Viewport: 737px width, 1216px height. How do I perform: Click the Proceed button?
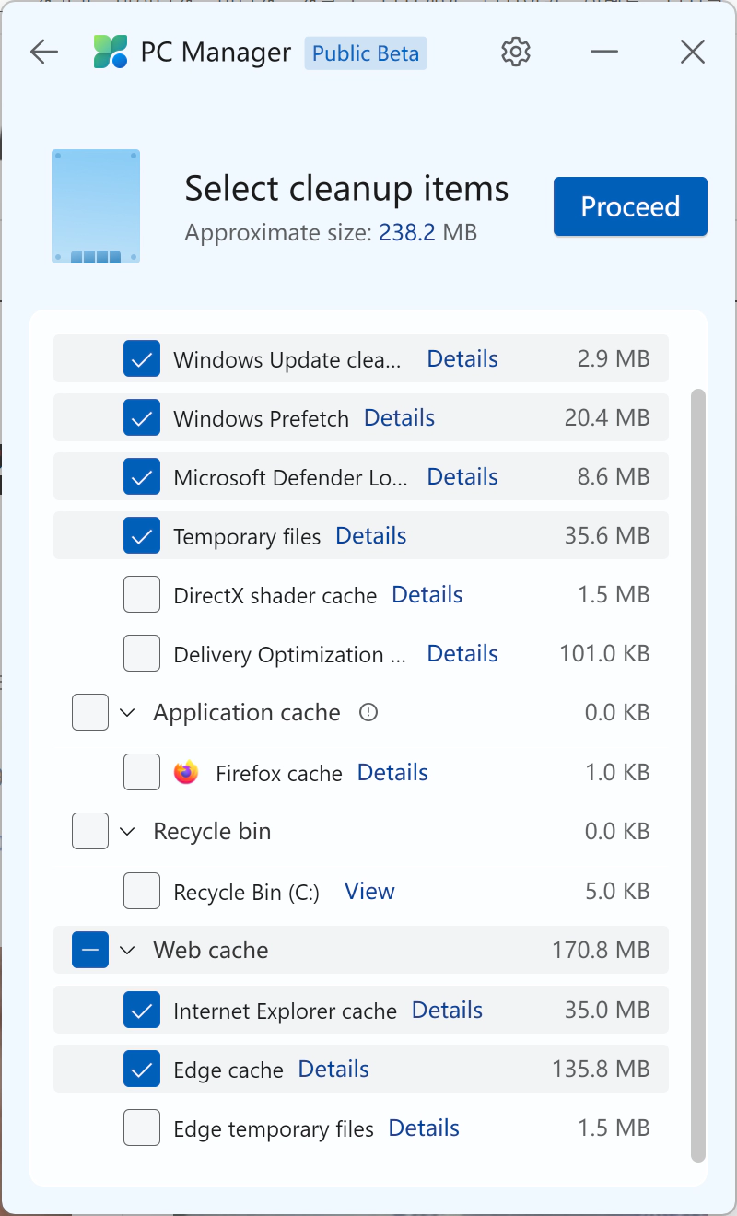click(x=630, y=206)
